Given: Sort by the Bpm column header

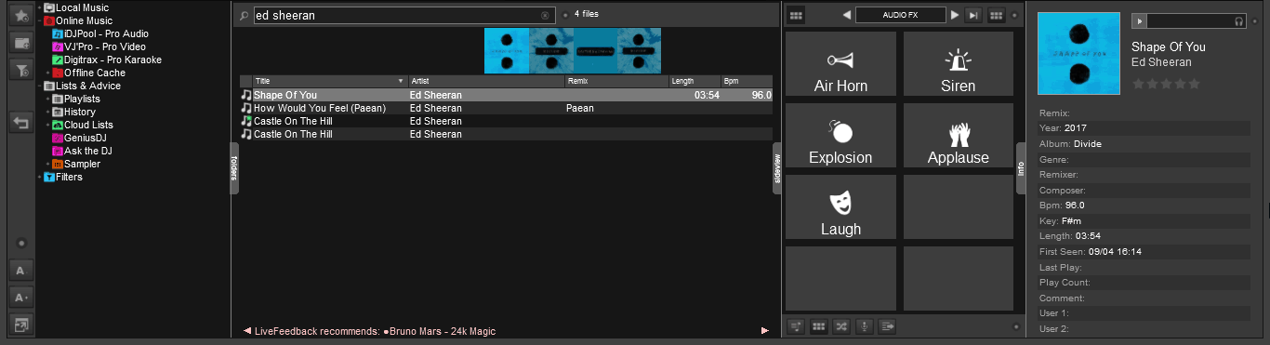Looking at the screenshot, I should coord(747,82).
